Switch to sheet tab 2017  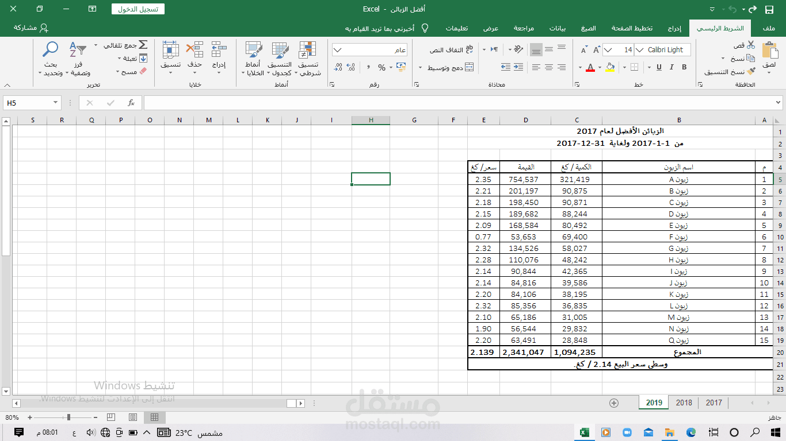(x=713, y=403)
